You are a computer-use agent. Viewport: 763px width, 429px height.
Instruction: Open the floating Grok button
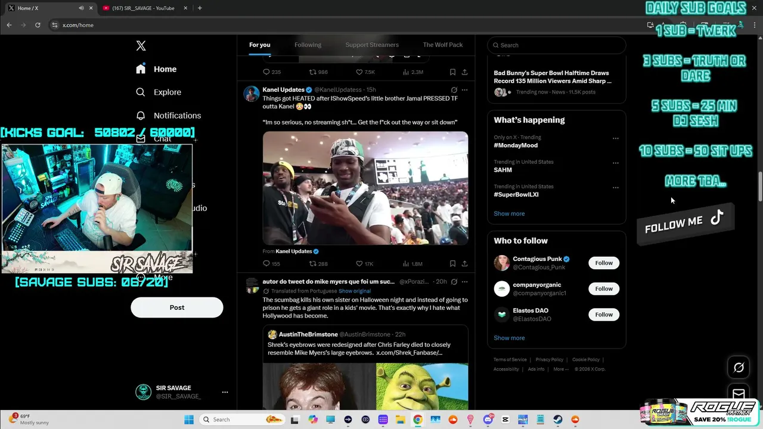739,368
